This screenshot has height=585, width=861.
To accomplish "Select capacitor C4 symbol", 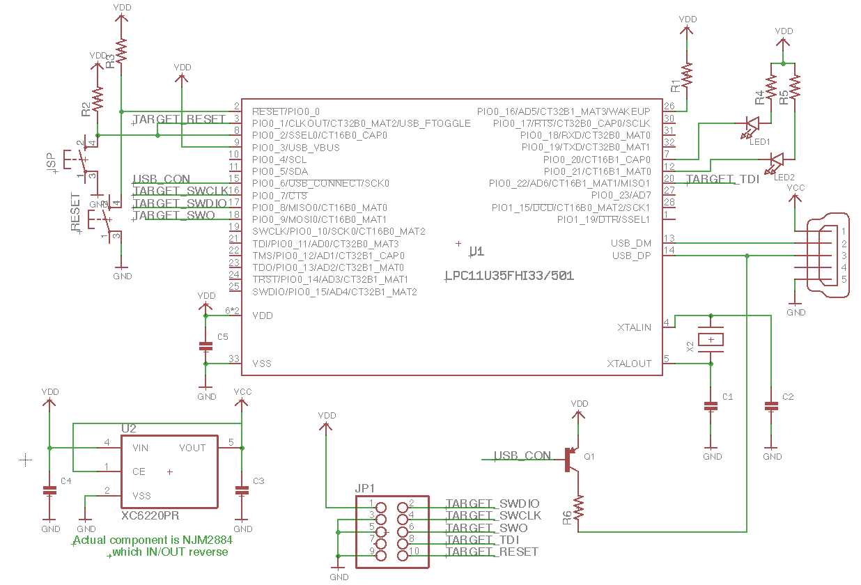I will [49, 490].
